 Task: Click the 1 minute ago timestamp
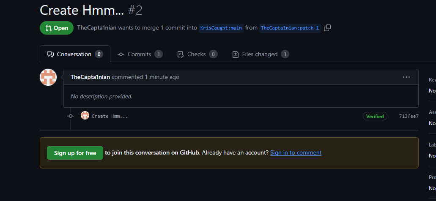162,77
